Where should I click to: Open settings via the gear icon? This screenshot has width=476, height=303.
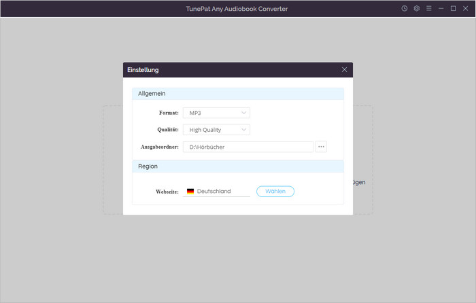(416, 9)
